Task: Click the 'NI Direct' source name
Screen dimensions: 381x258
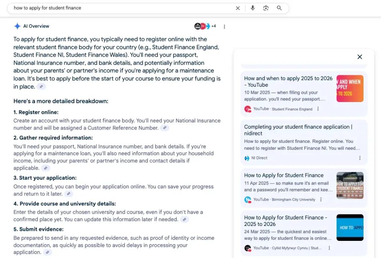Action: [259, 158]
